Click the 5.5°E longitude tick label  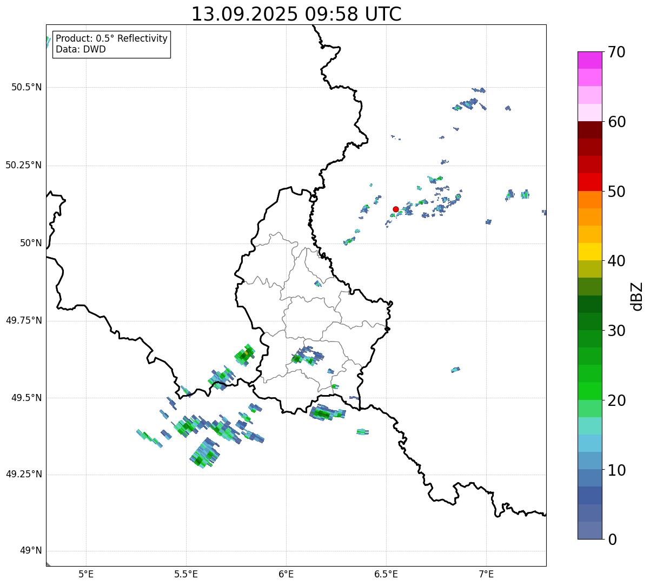click(x=186, y=574)
